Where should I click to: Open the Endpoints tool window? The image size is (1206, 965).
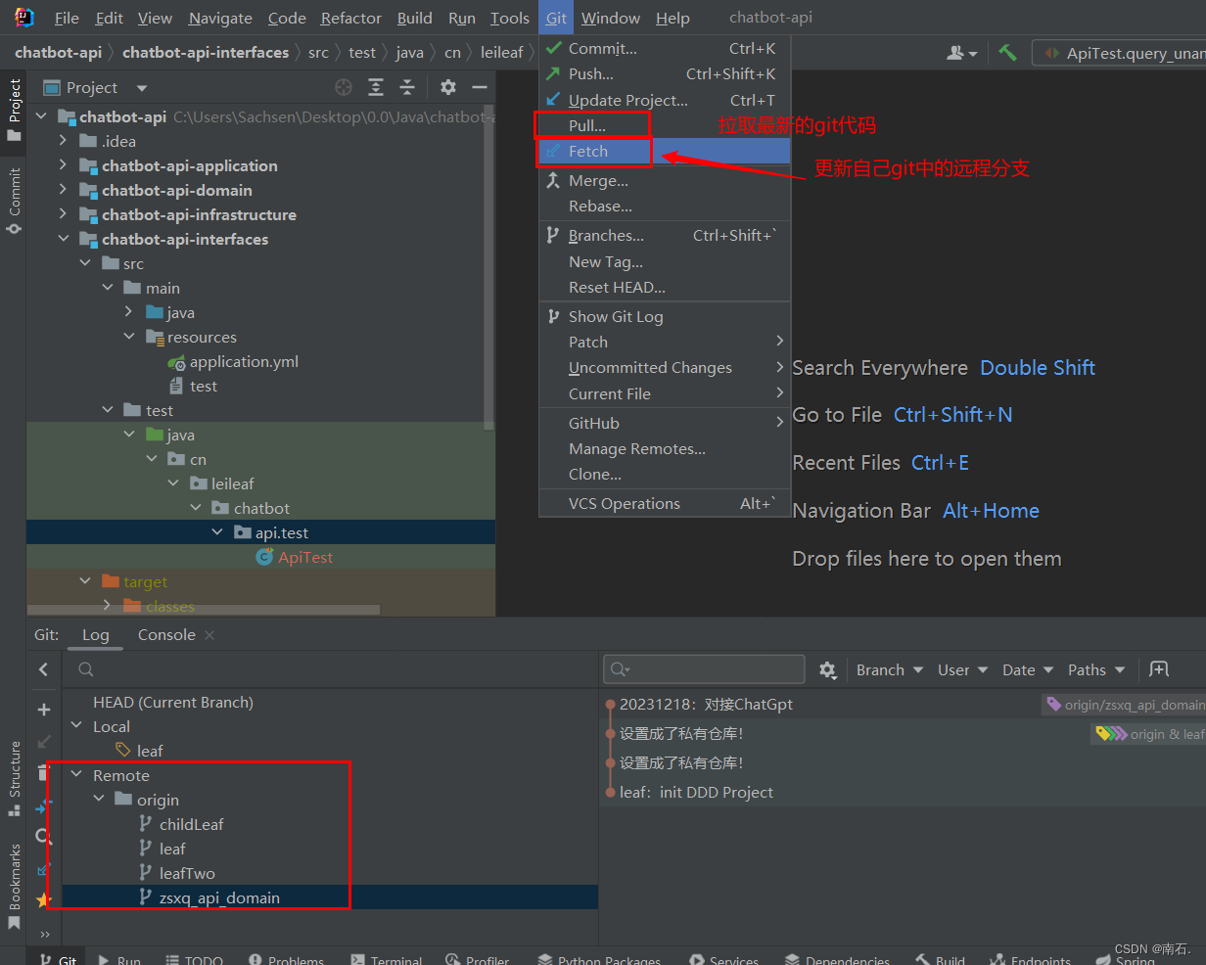point(1031,960)
